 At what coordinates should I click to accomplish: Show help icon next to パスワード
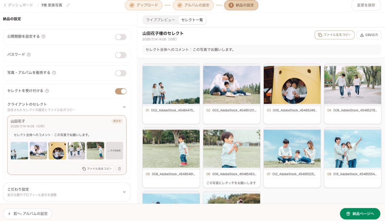tap(29, 55)
